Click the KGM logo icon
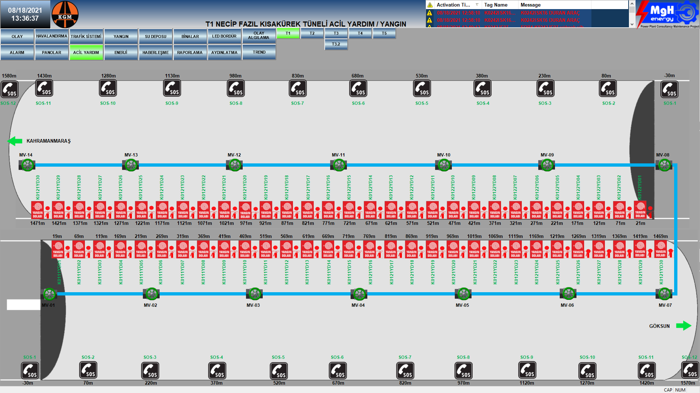The height and width of the screenshot is (393, 700). point(65,15)
